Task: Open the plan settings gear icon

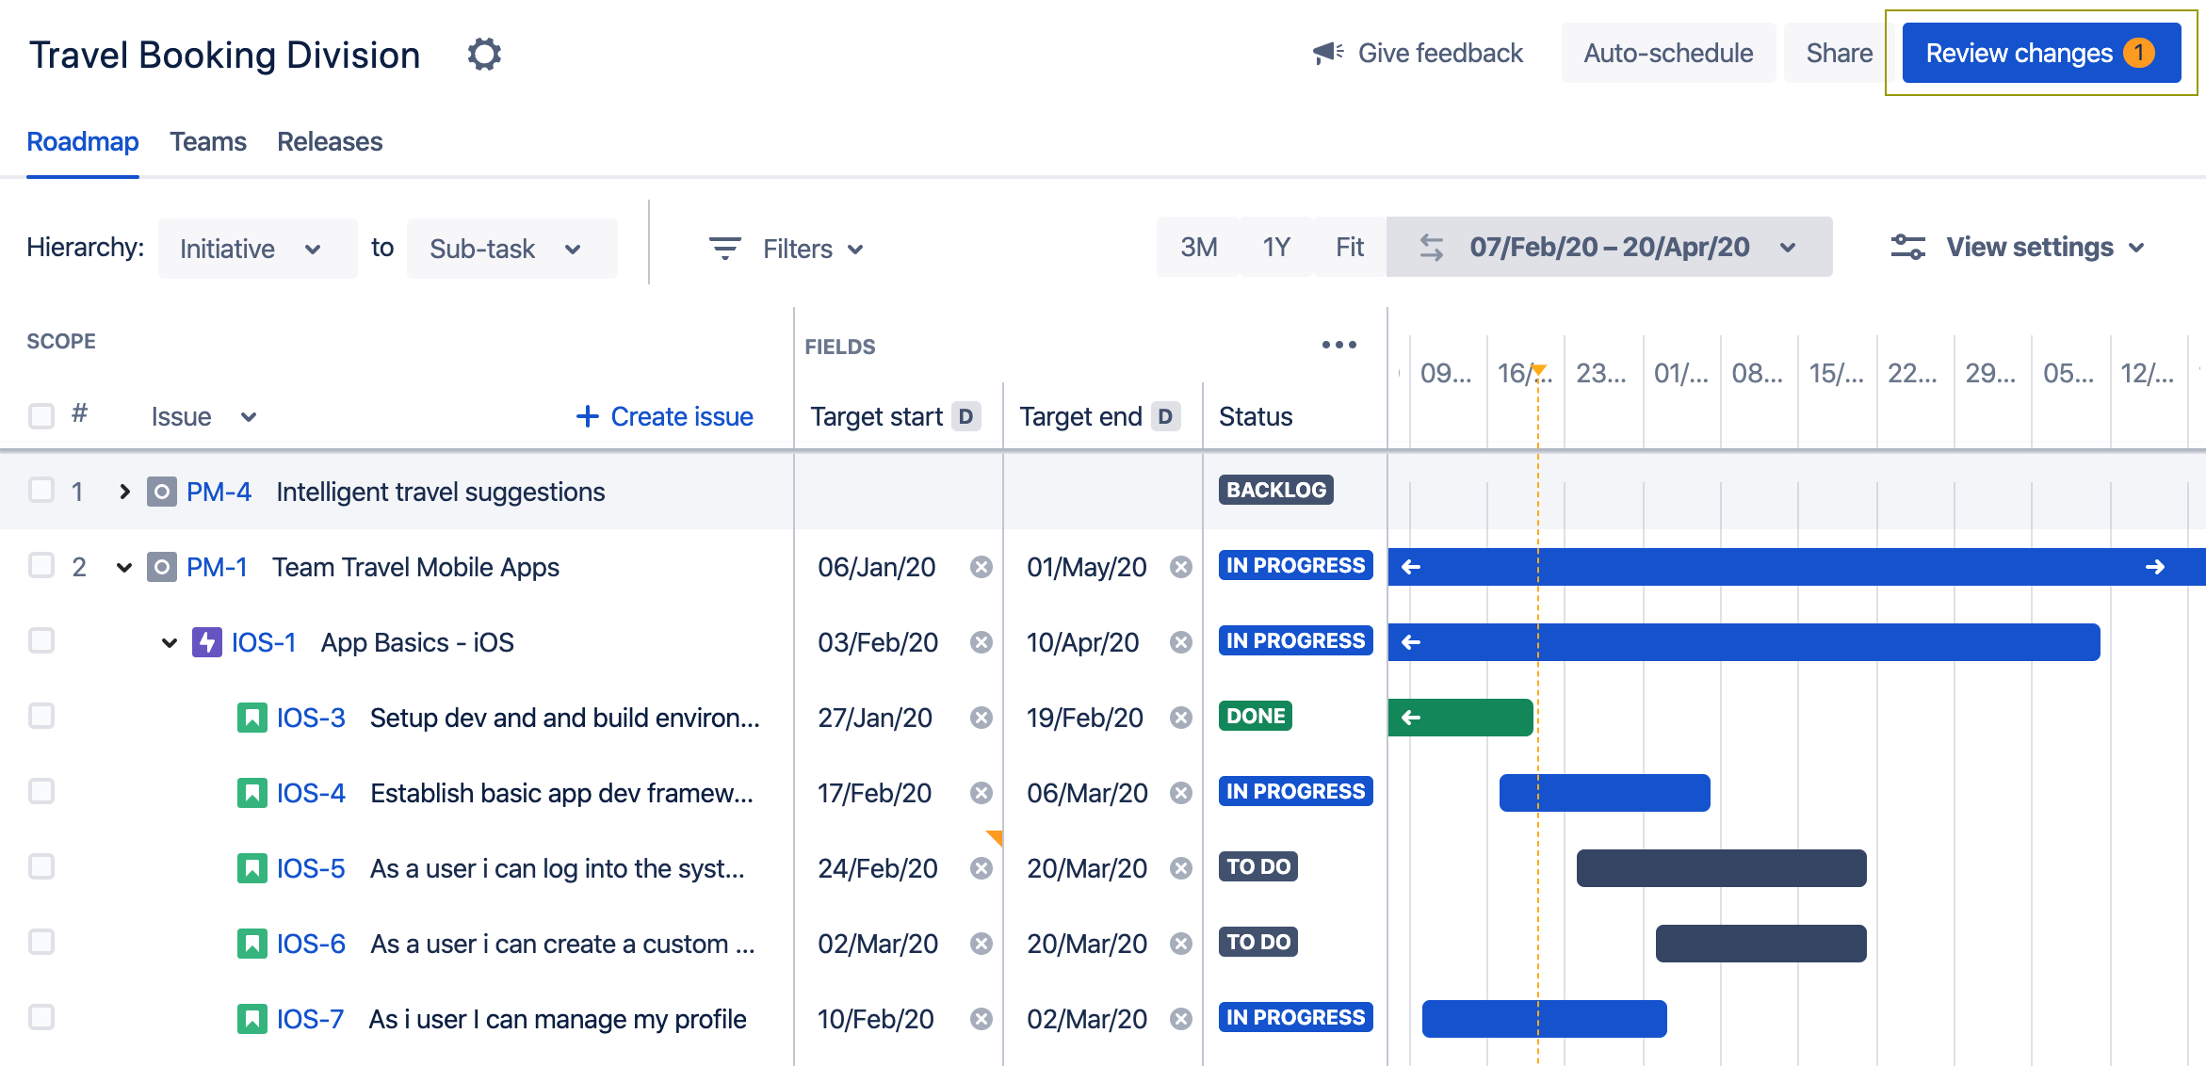Action: point(485,54)
